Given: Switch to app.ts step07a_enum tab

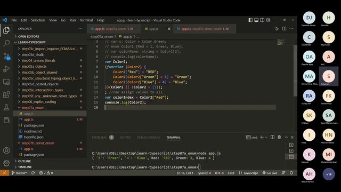Looking at the screenshot, I should coord(113,29).
